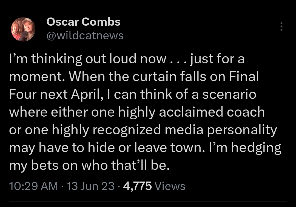Click the Oscar Combs display name
This screenshot has width=296, height=207.
pyautogui.click(x=83, y=22)
